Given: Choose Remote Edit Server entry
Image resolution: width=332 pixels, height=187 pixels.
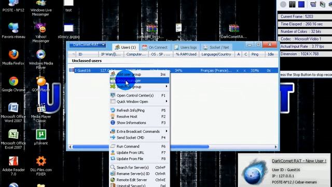Looking at the screenshot, I should pos(140,180).
